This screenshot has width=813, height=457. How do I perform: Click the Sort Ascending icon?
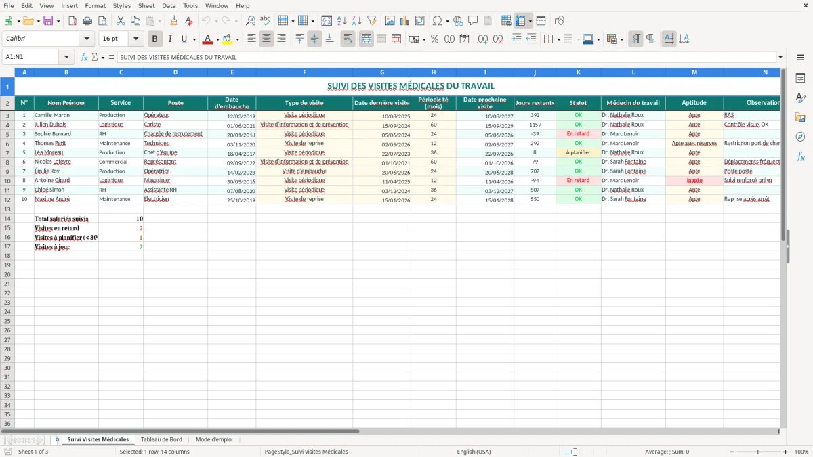pos(341,21)
